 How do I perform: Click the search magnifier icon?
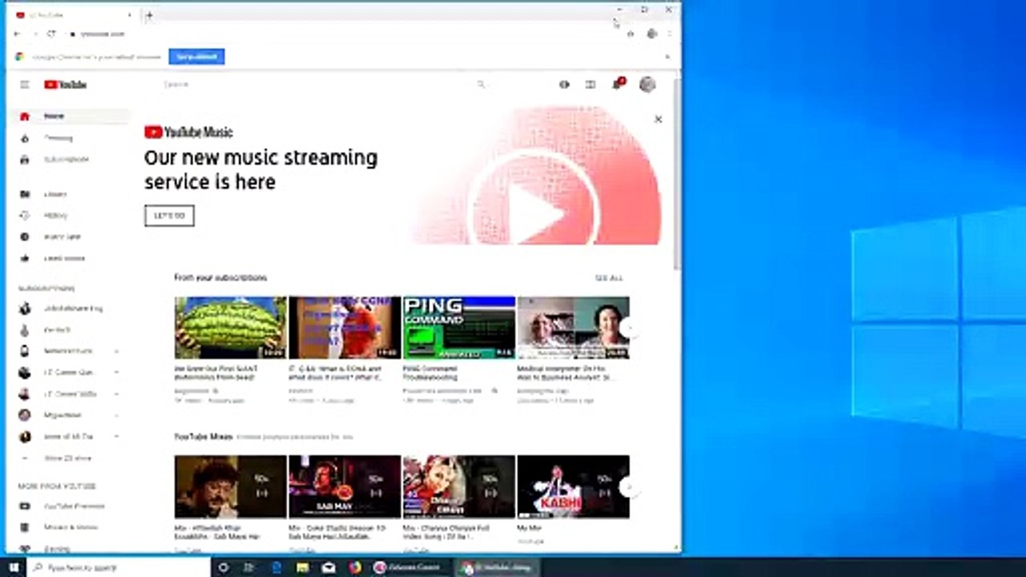click(481, 84)
